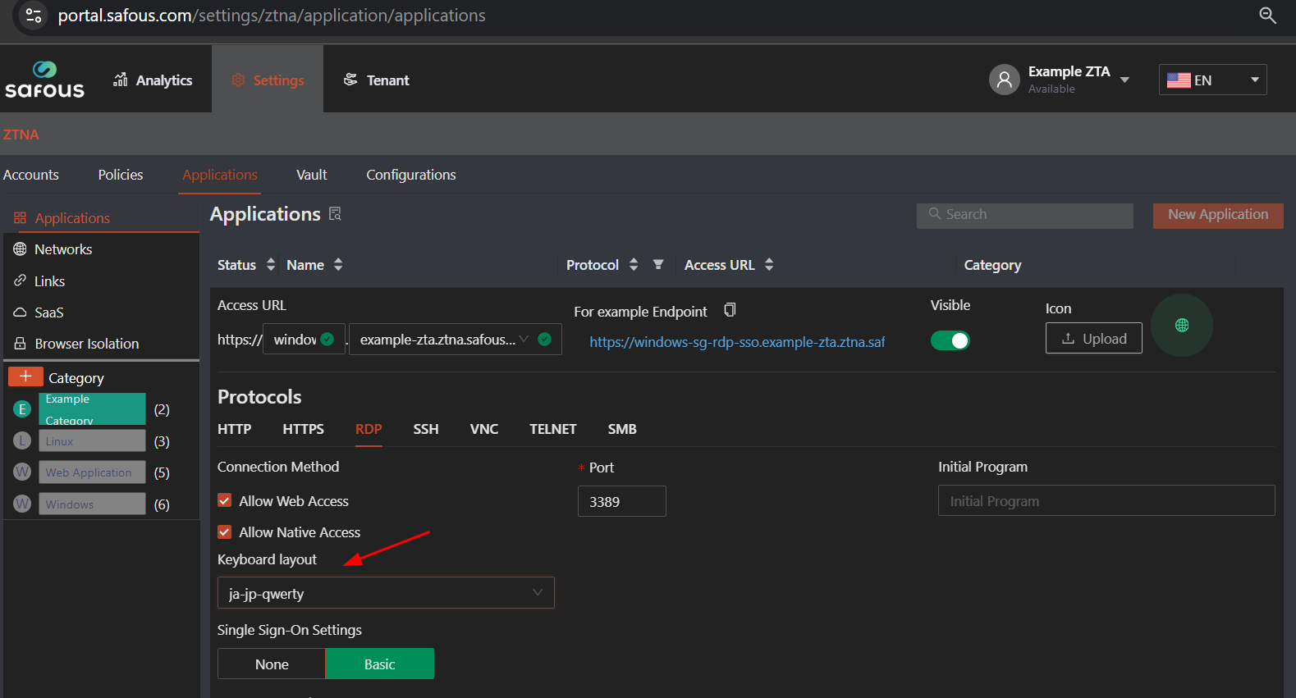
Task: Click the New Application button
Action: point(1217,215)
